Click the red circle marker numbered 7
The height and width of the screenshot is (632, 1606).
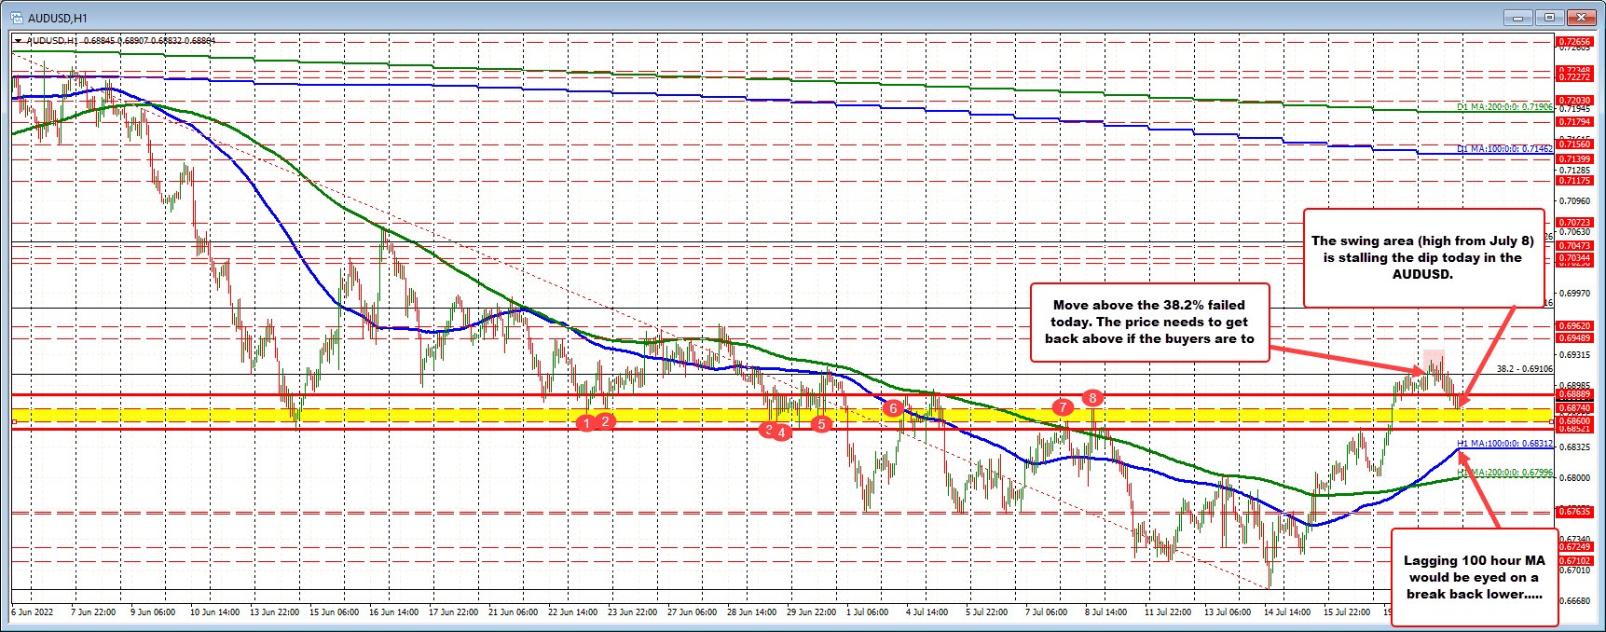point(1062,406)
